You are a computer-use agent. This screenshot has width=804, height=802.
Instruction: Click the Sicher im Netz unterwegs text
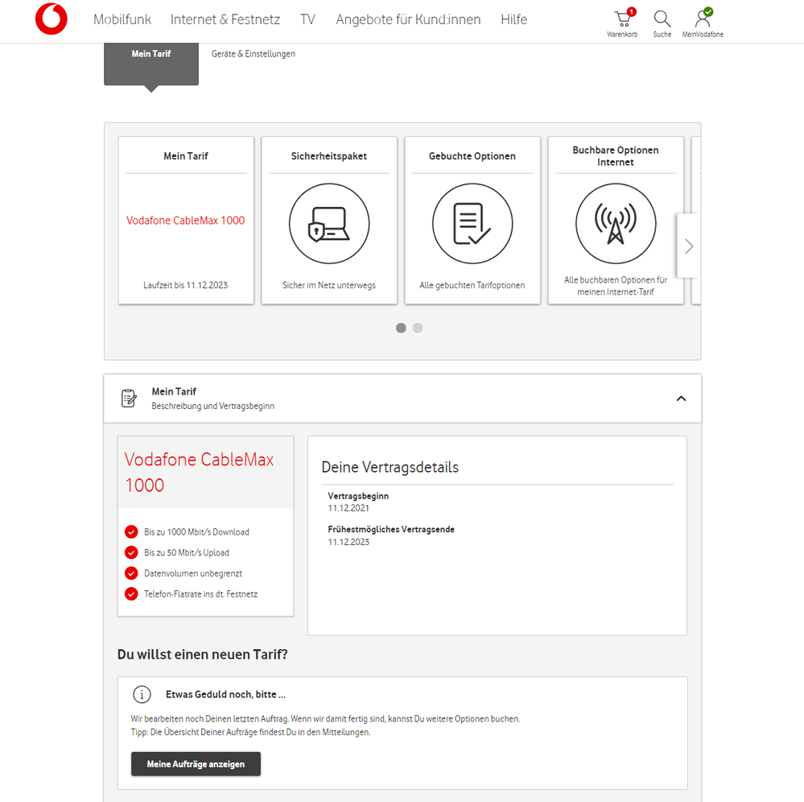(x=329, y=285)
